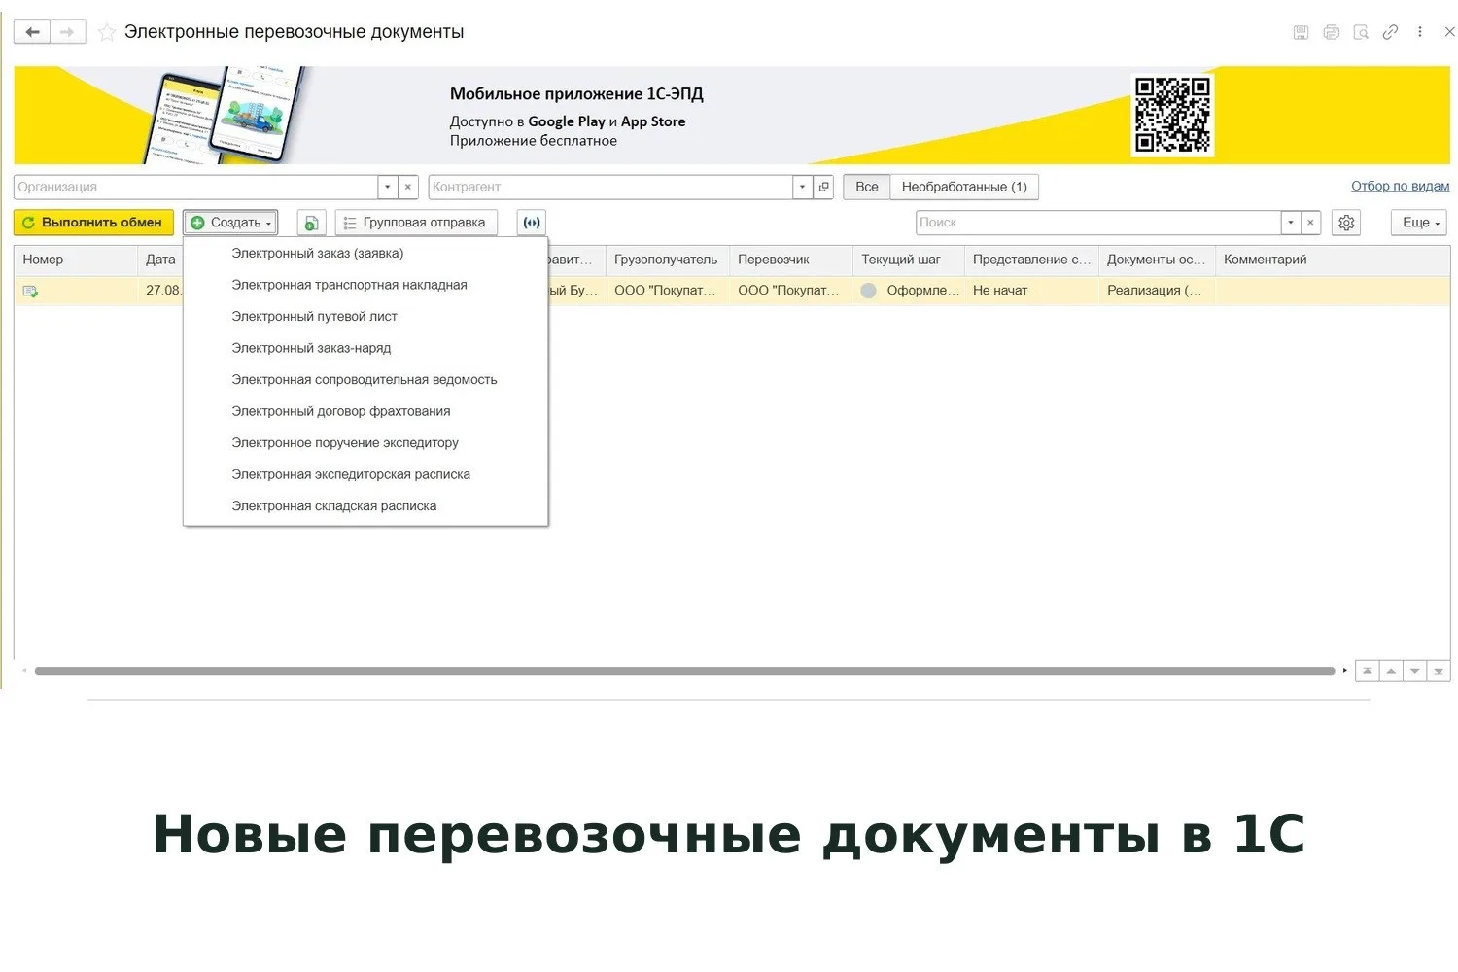The height and width of the screenshot is (972, 1458).
Task: Move one row up in the list
Action: point(1391,671)
